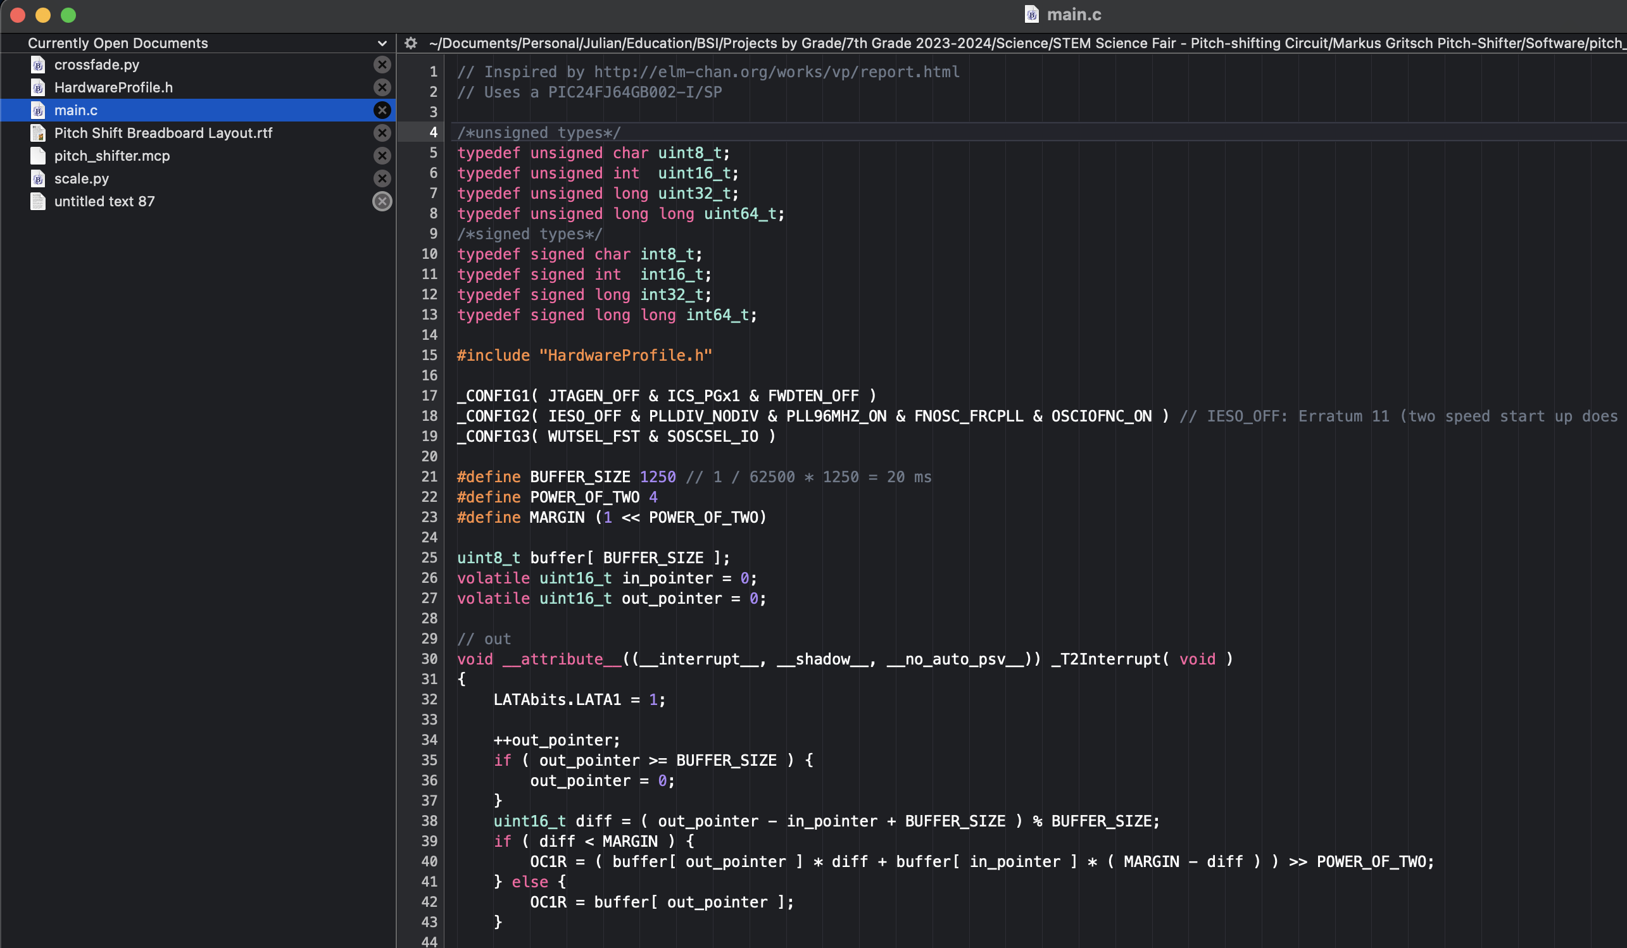This screenshot has width=1627, height=948.
Task: Select untitled text 87 document
Action: click(x=104, y=201)
